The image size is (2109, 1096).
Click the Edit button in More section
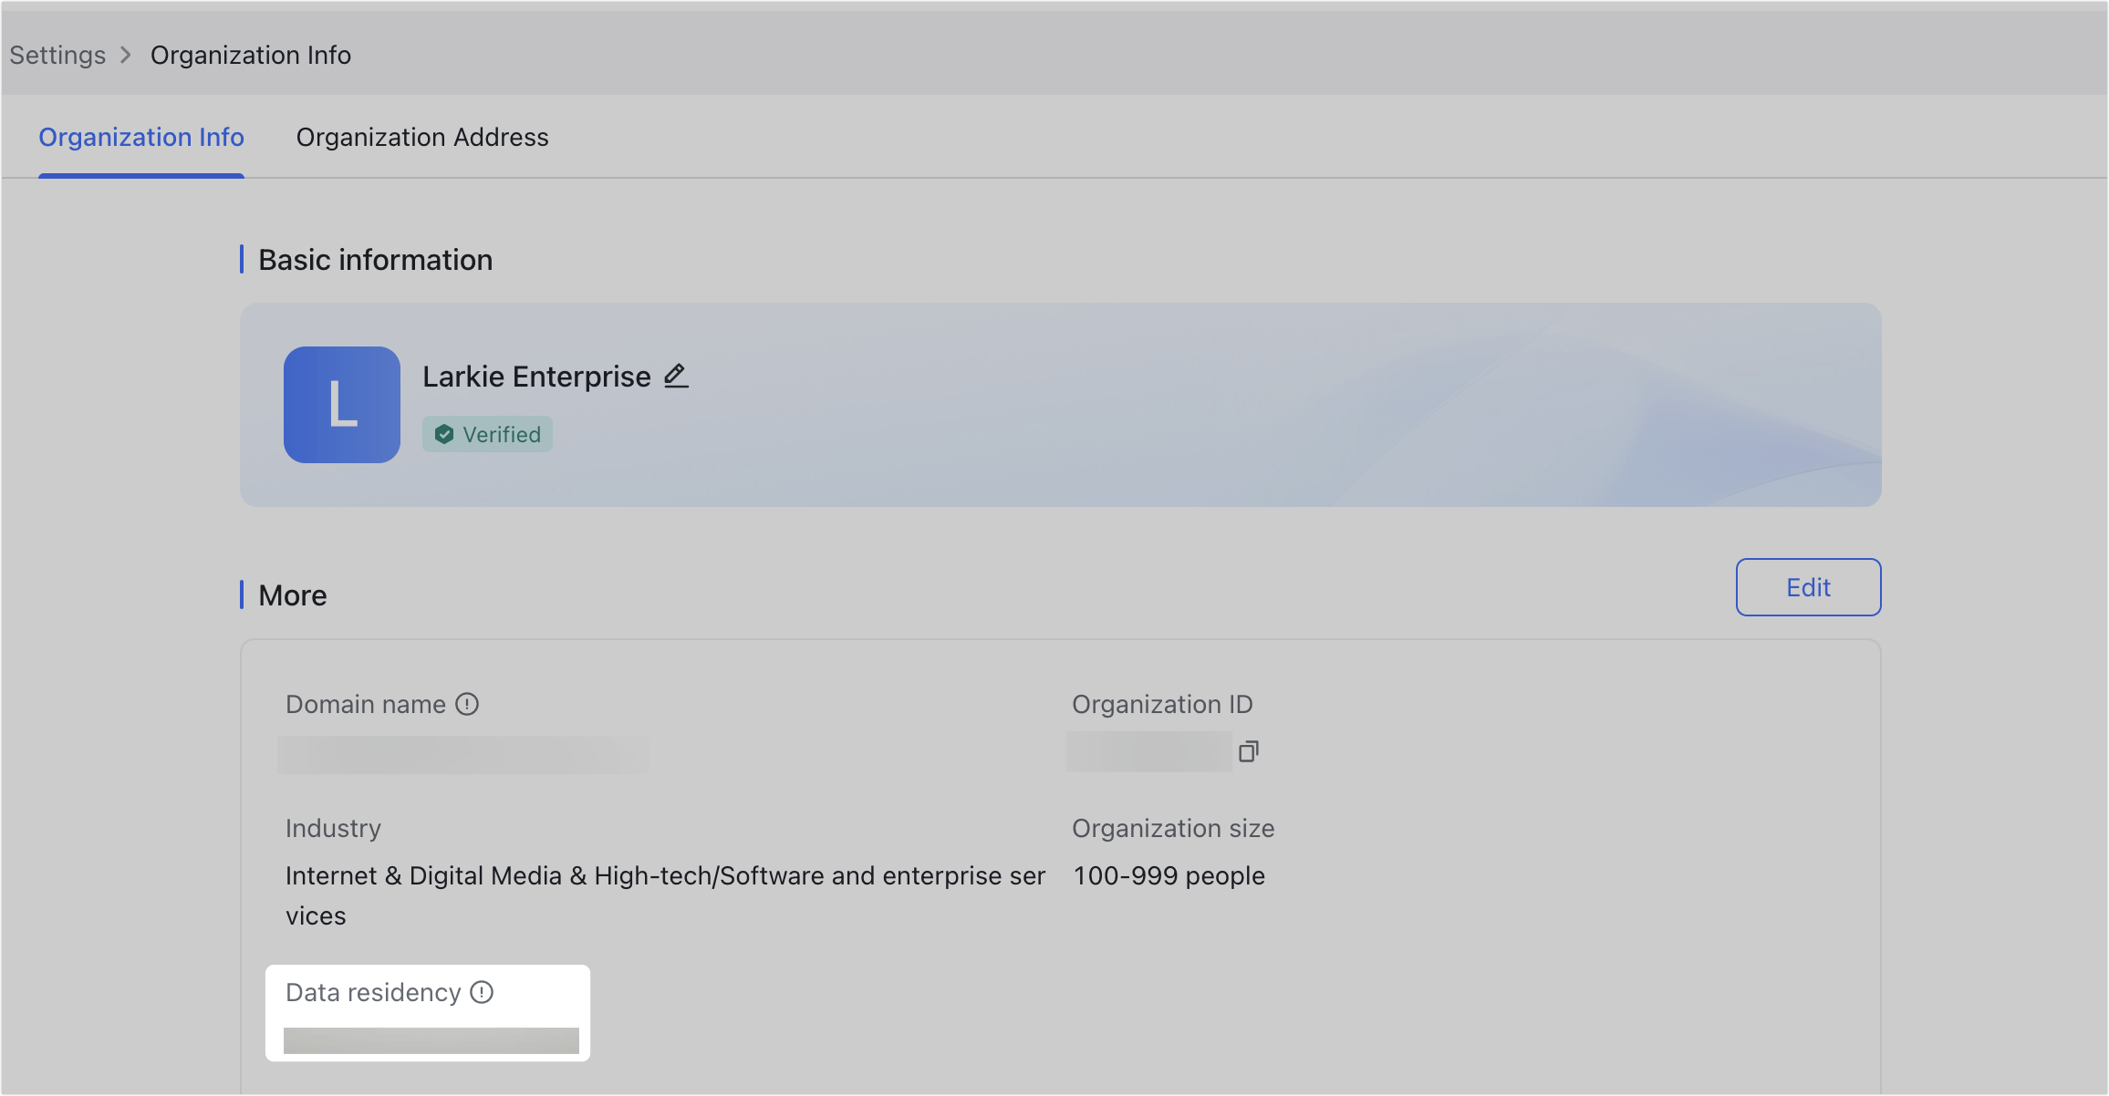[x=1808, y=587]
